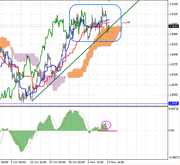Click the 13 Oct 16:00 time label
This screenshot has height=165, width=180.
point(38,162)
